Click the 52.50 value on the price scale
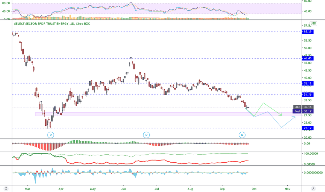 click(308, 40)
